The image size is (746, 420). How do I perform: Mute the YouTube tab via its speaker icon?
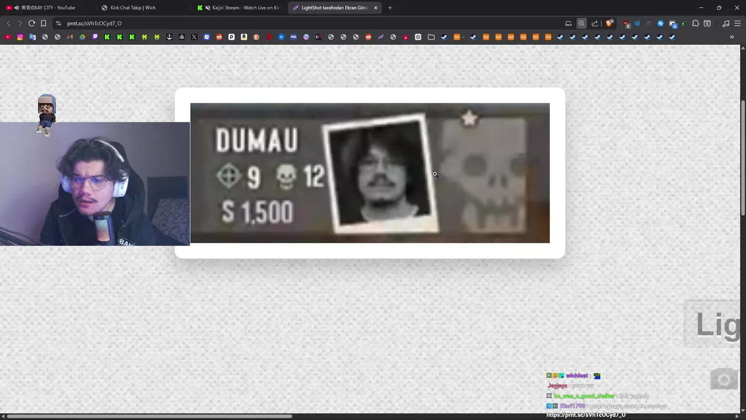click(x=16, y=8)
